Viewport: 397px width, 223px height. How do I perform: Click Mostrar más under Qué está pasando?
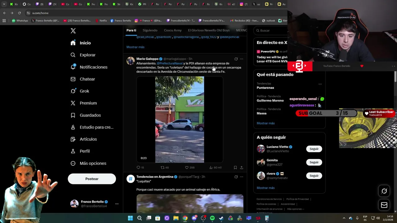pos(265,123)
